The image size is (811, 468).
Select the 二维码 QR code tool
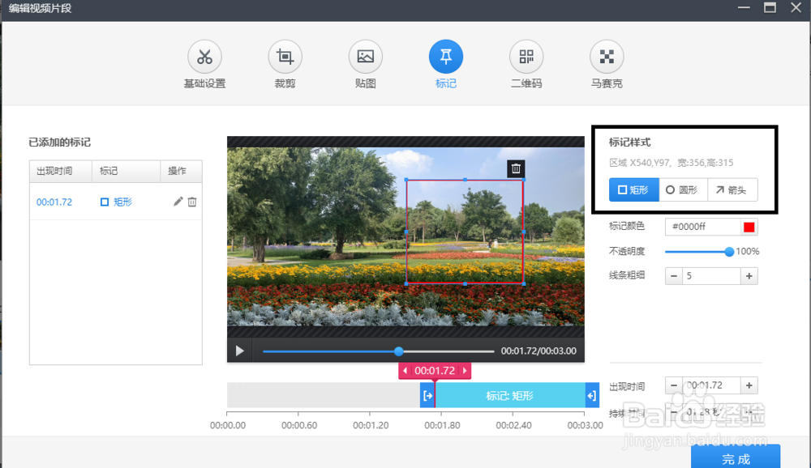[x=526, y=65]
